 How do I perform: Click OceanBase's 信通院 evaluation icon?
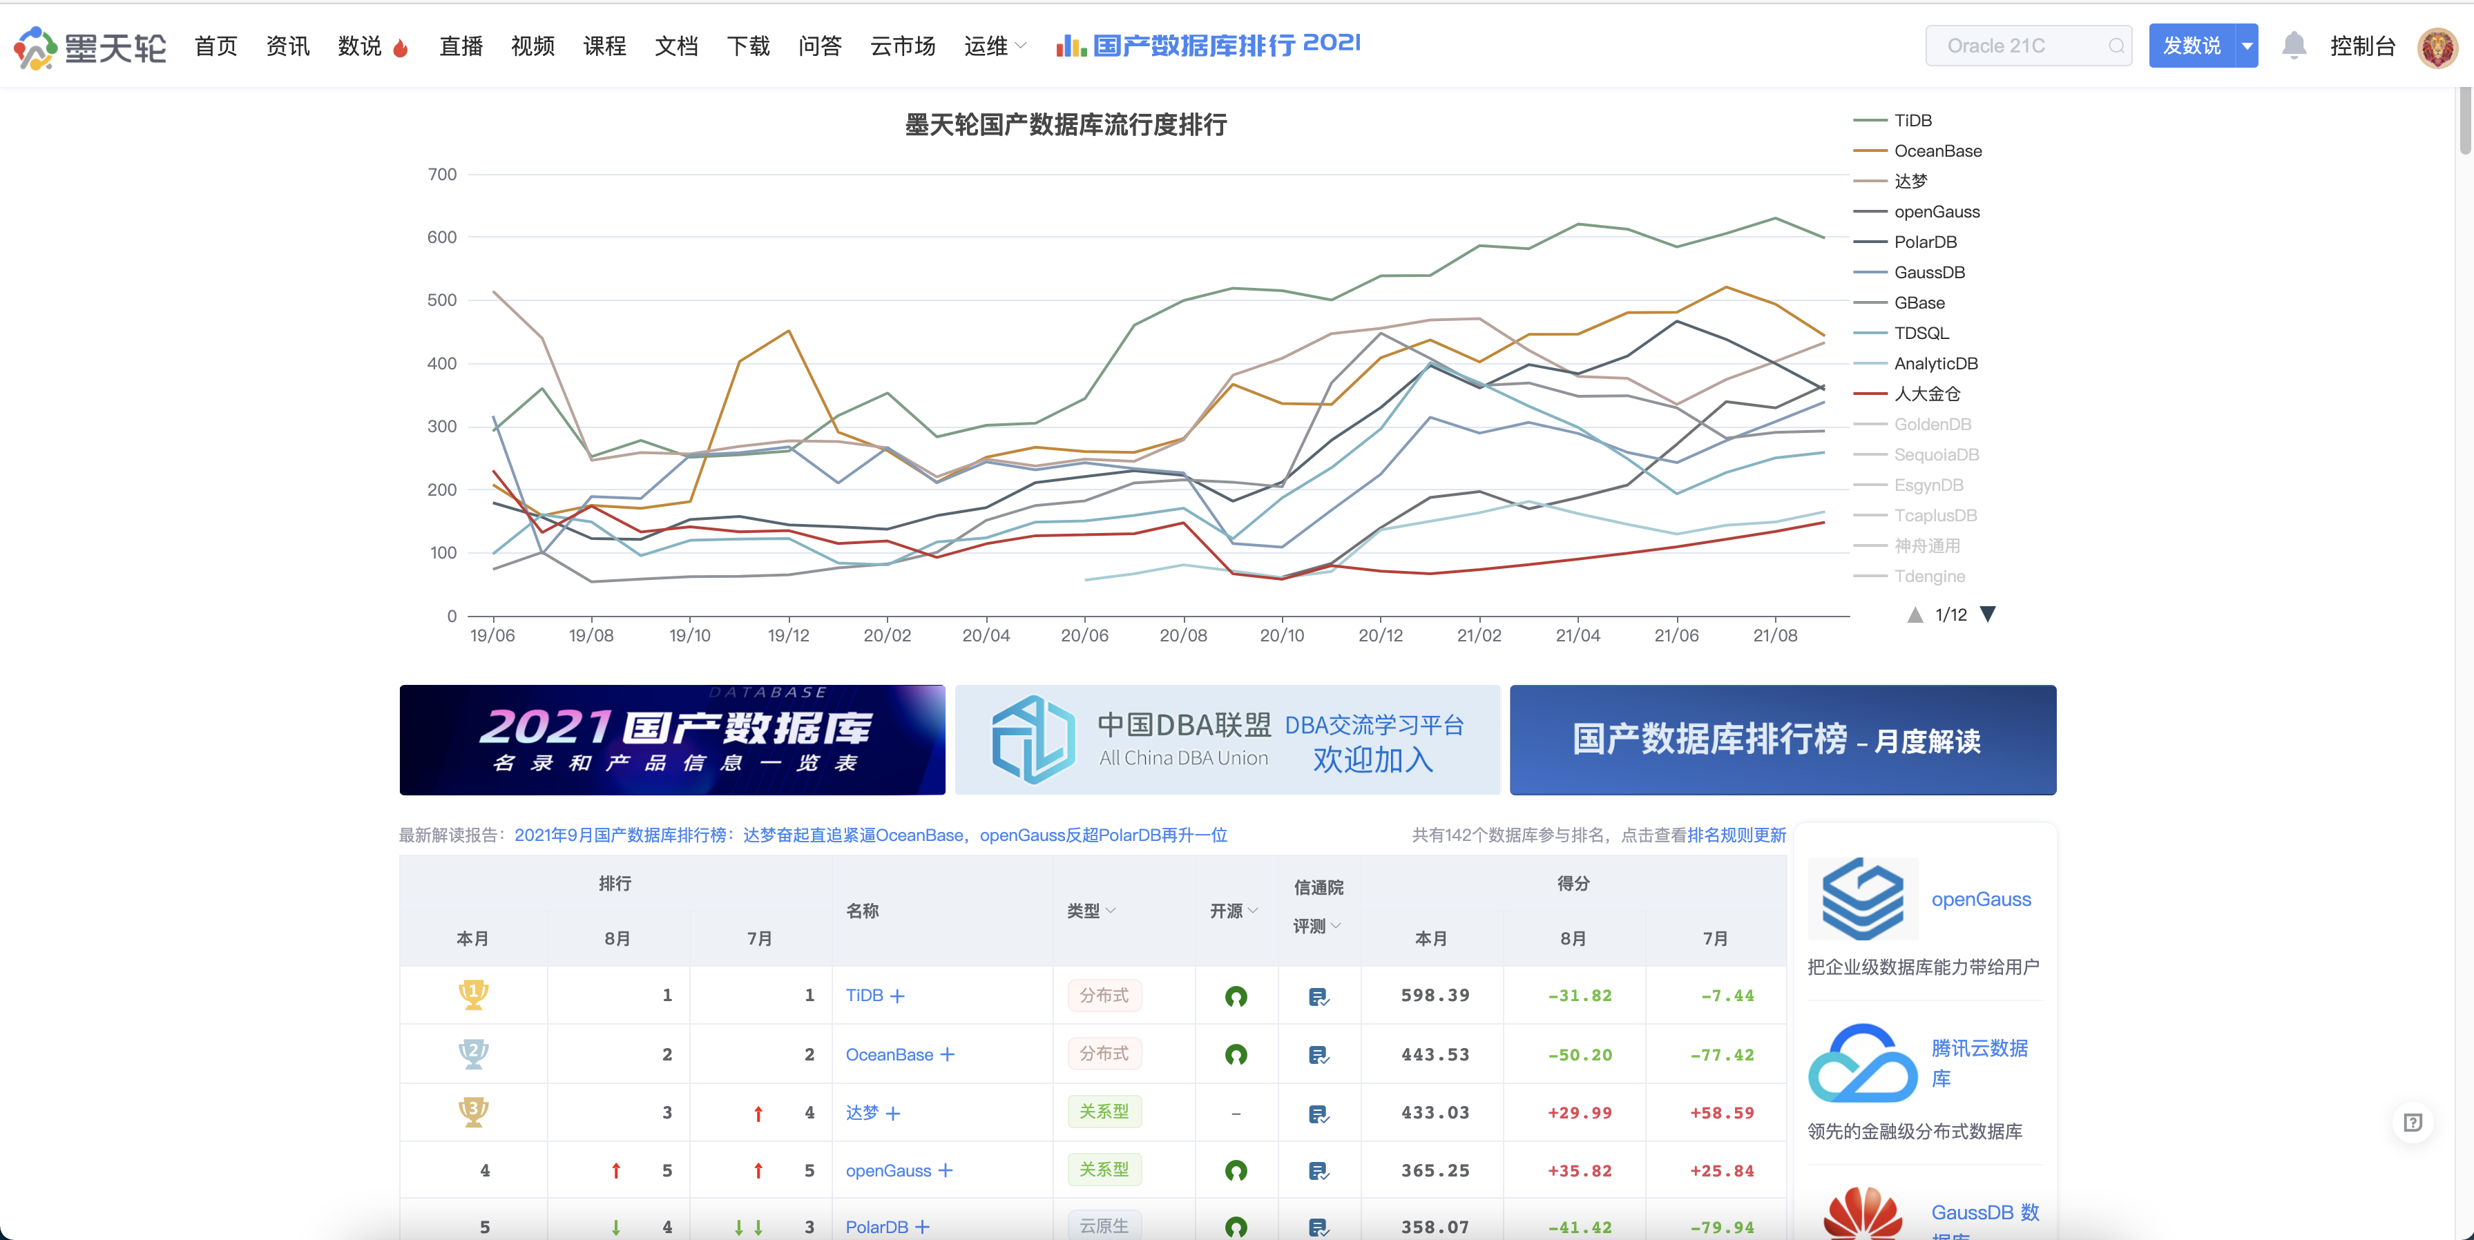pyautogui.click(x=1318, y=1055)
